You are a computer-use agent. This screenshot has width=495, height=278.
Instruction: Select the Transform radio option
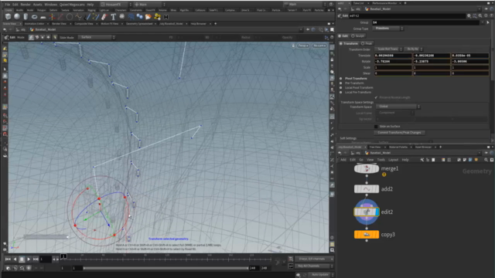coord(349,43)
